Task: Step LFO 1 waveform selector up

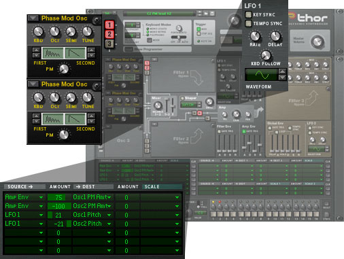Action: click(x=282, y=71)
